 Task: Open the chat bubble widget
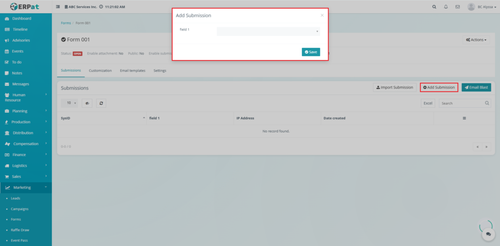[x=488, y=234]
